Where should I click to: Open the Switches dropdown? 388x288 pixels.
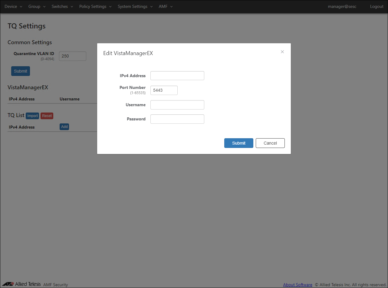click(x=62, y=6)
